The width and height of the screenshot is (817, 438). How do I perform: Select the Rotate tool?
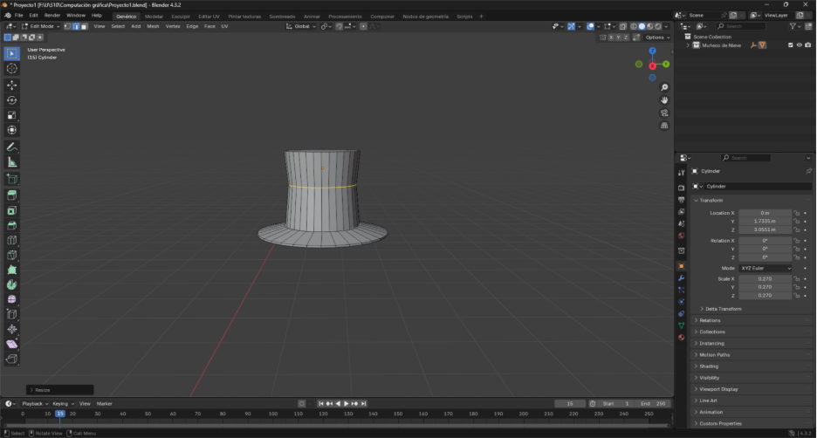coord(12,100)
